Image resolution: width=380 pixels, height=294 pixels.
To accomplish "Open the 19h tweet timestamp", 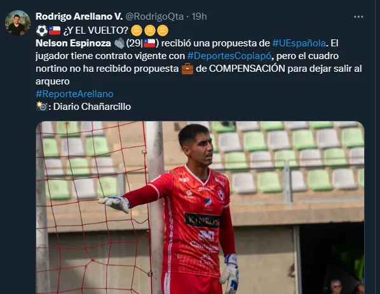I will coord(199,17).
